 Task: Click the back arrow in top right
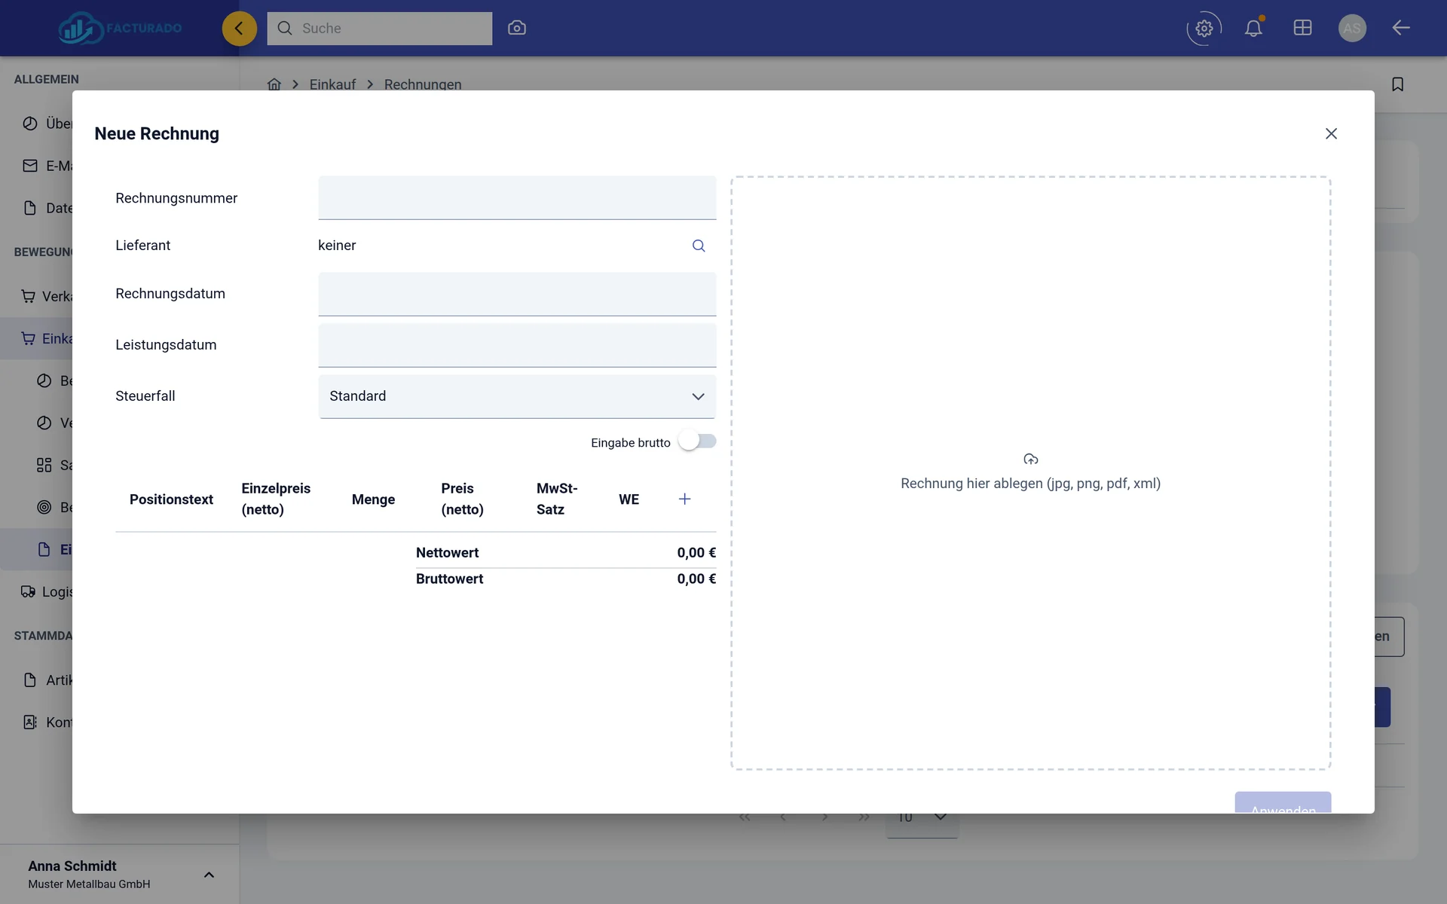[x=1401, y=28]
